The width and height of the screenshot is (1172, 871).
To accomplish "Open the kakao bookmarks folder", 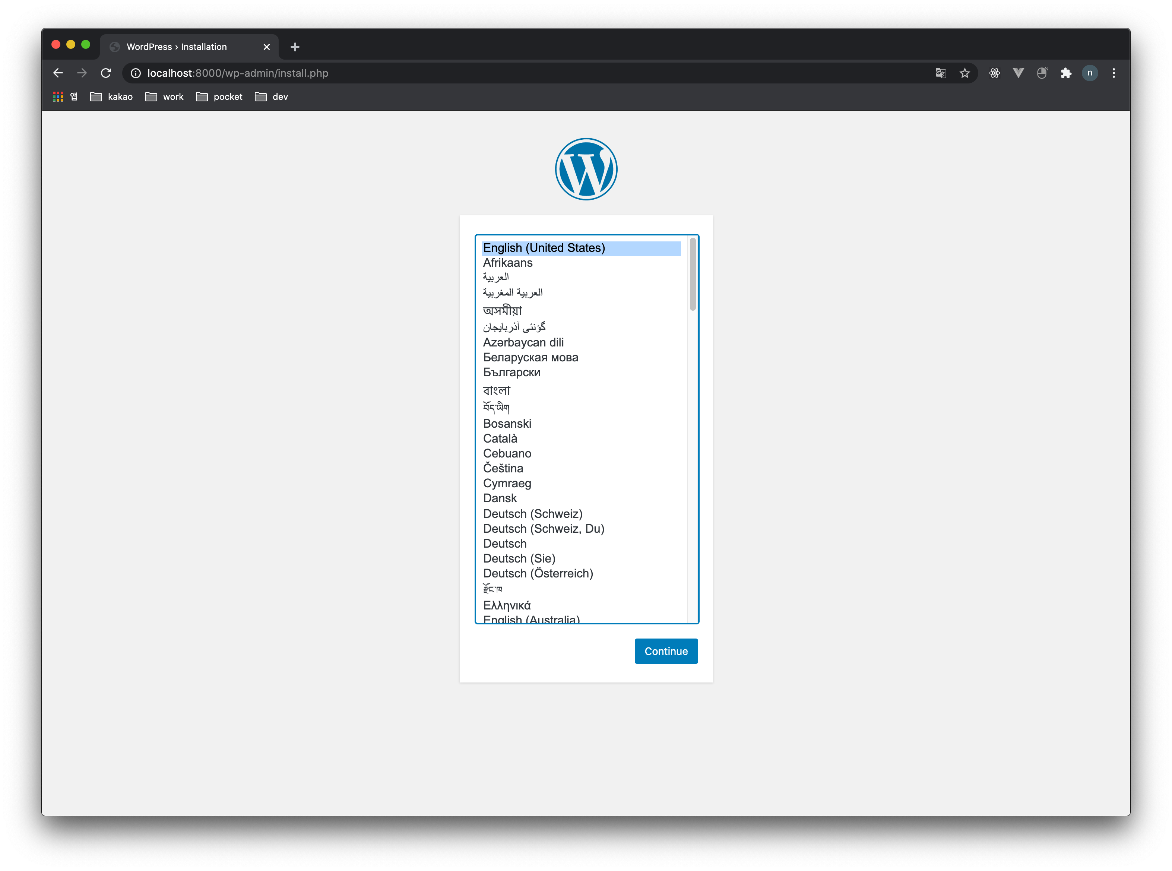I will [x=112, y=96].
